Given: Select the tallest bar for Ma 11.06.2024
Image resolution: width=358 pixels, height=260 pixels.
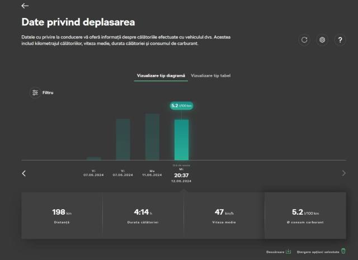Looking at the screenshot, I should (152, 137).
